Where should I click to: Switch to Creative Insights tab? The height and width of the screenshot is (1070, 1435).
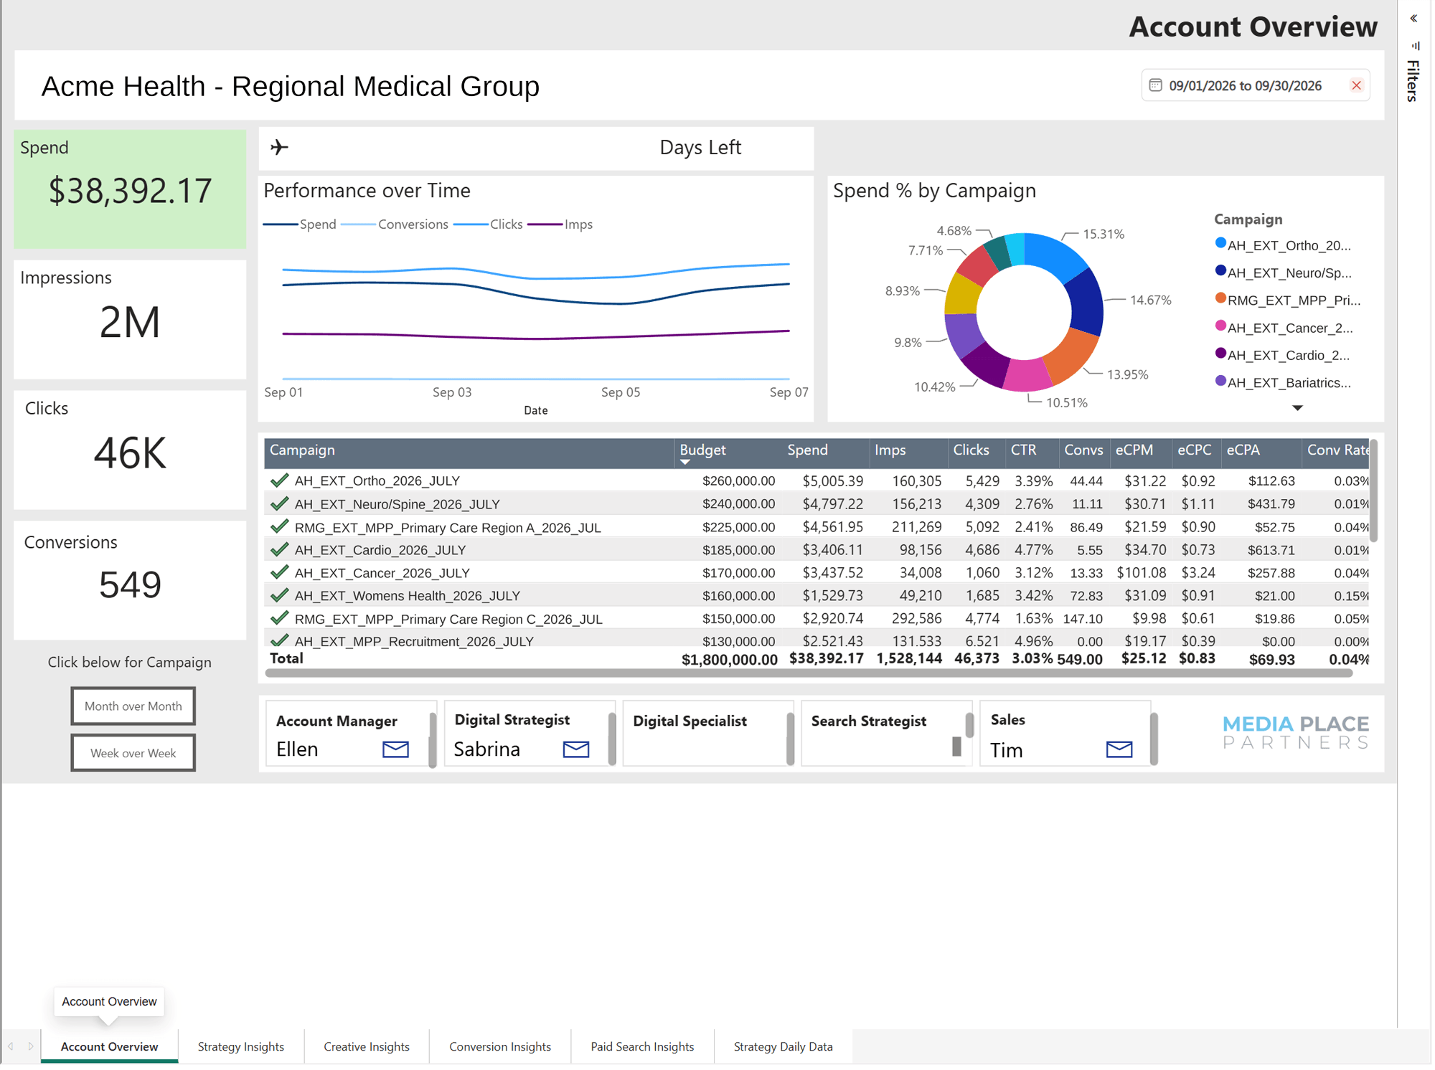tap(367, 1046)
